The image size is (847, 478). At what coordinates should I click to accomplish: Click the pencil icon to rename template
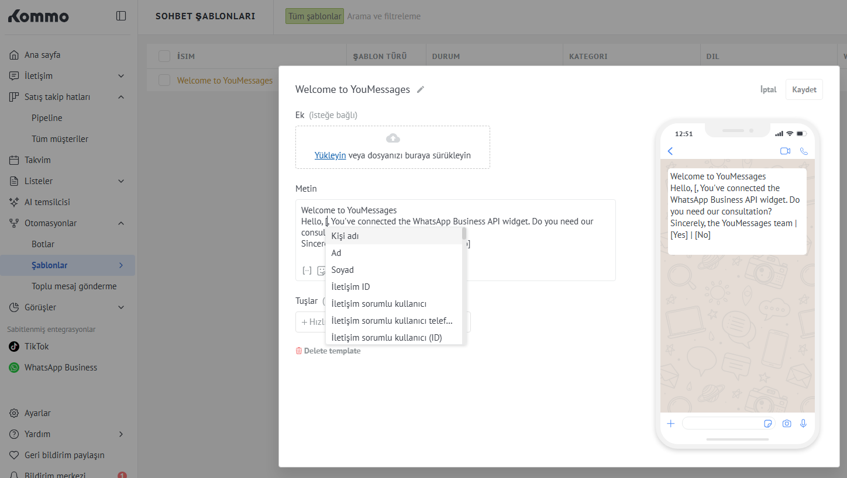click(x=421, y=89)
